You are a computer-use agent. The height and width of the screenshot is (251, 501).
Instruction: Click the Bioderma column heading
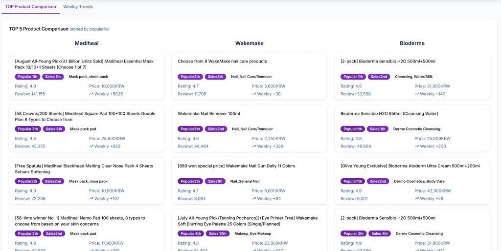[x=412, y=43]
